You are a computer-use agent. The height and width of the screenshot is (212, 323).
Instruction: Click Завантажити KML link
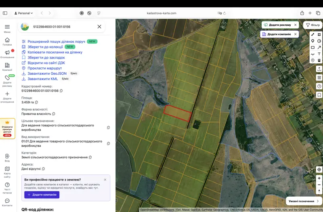click(43, 79)
